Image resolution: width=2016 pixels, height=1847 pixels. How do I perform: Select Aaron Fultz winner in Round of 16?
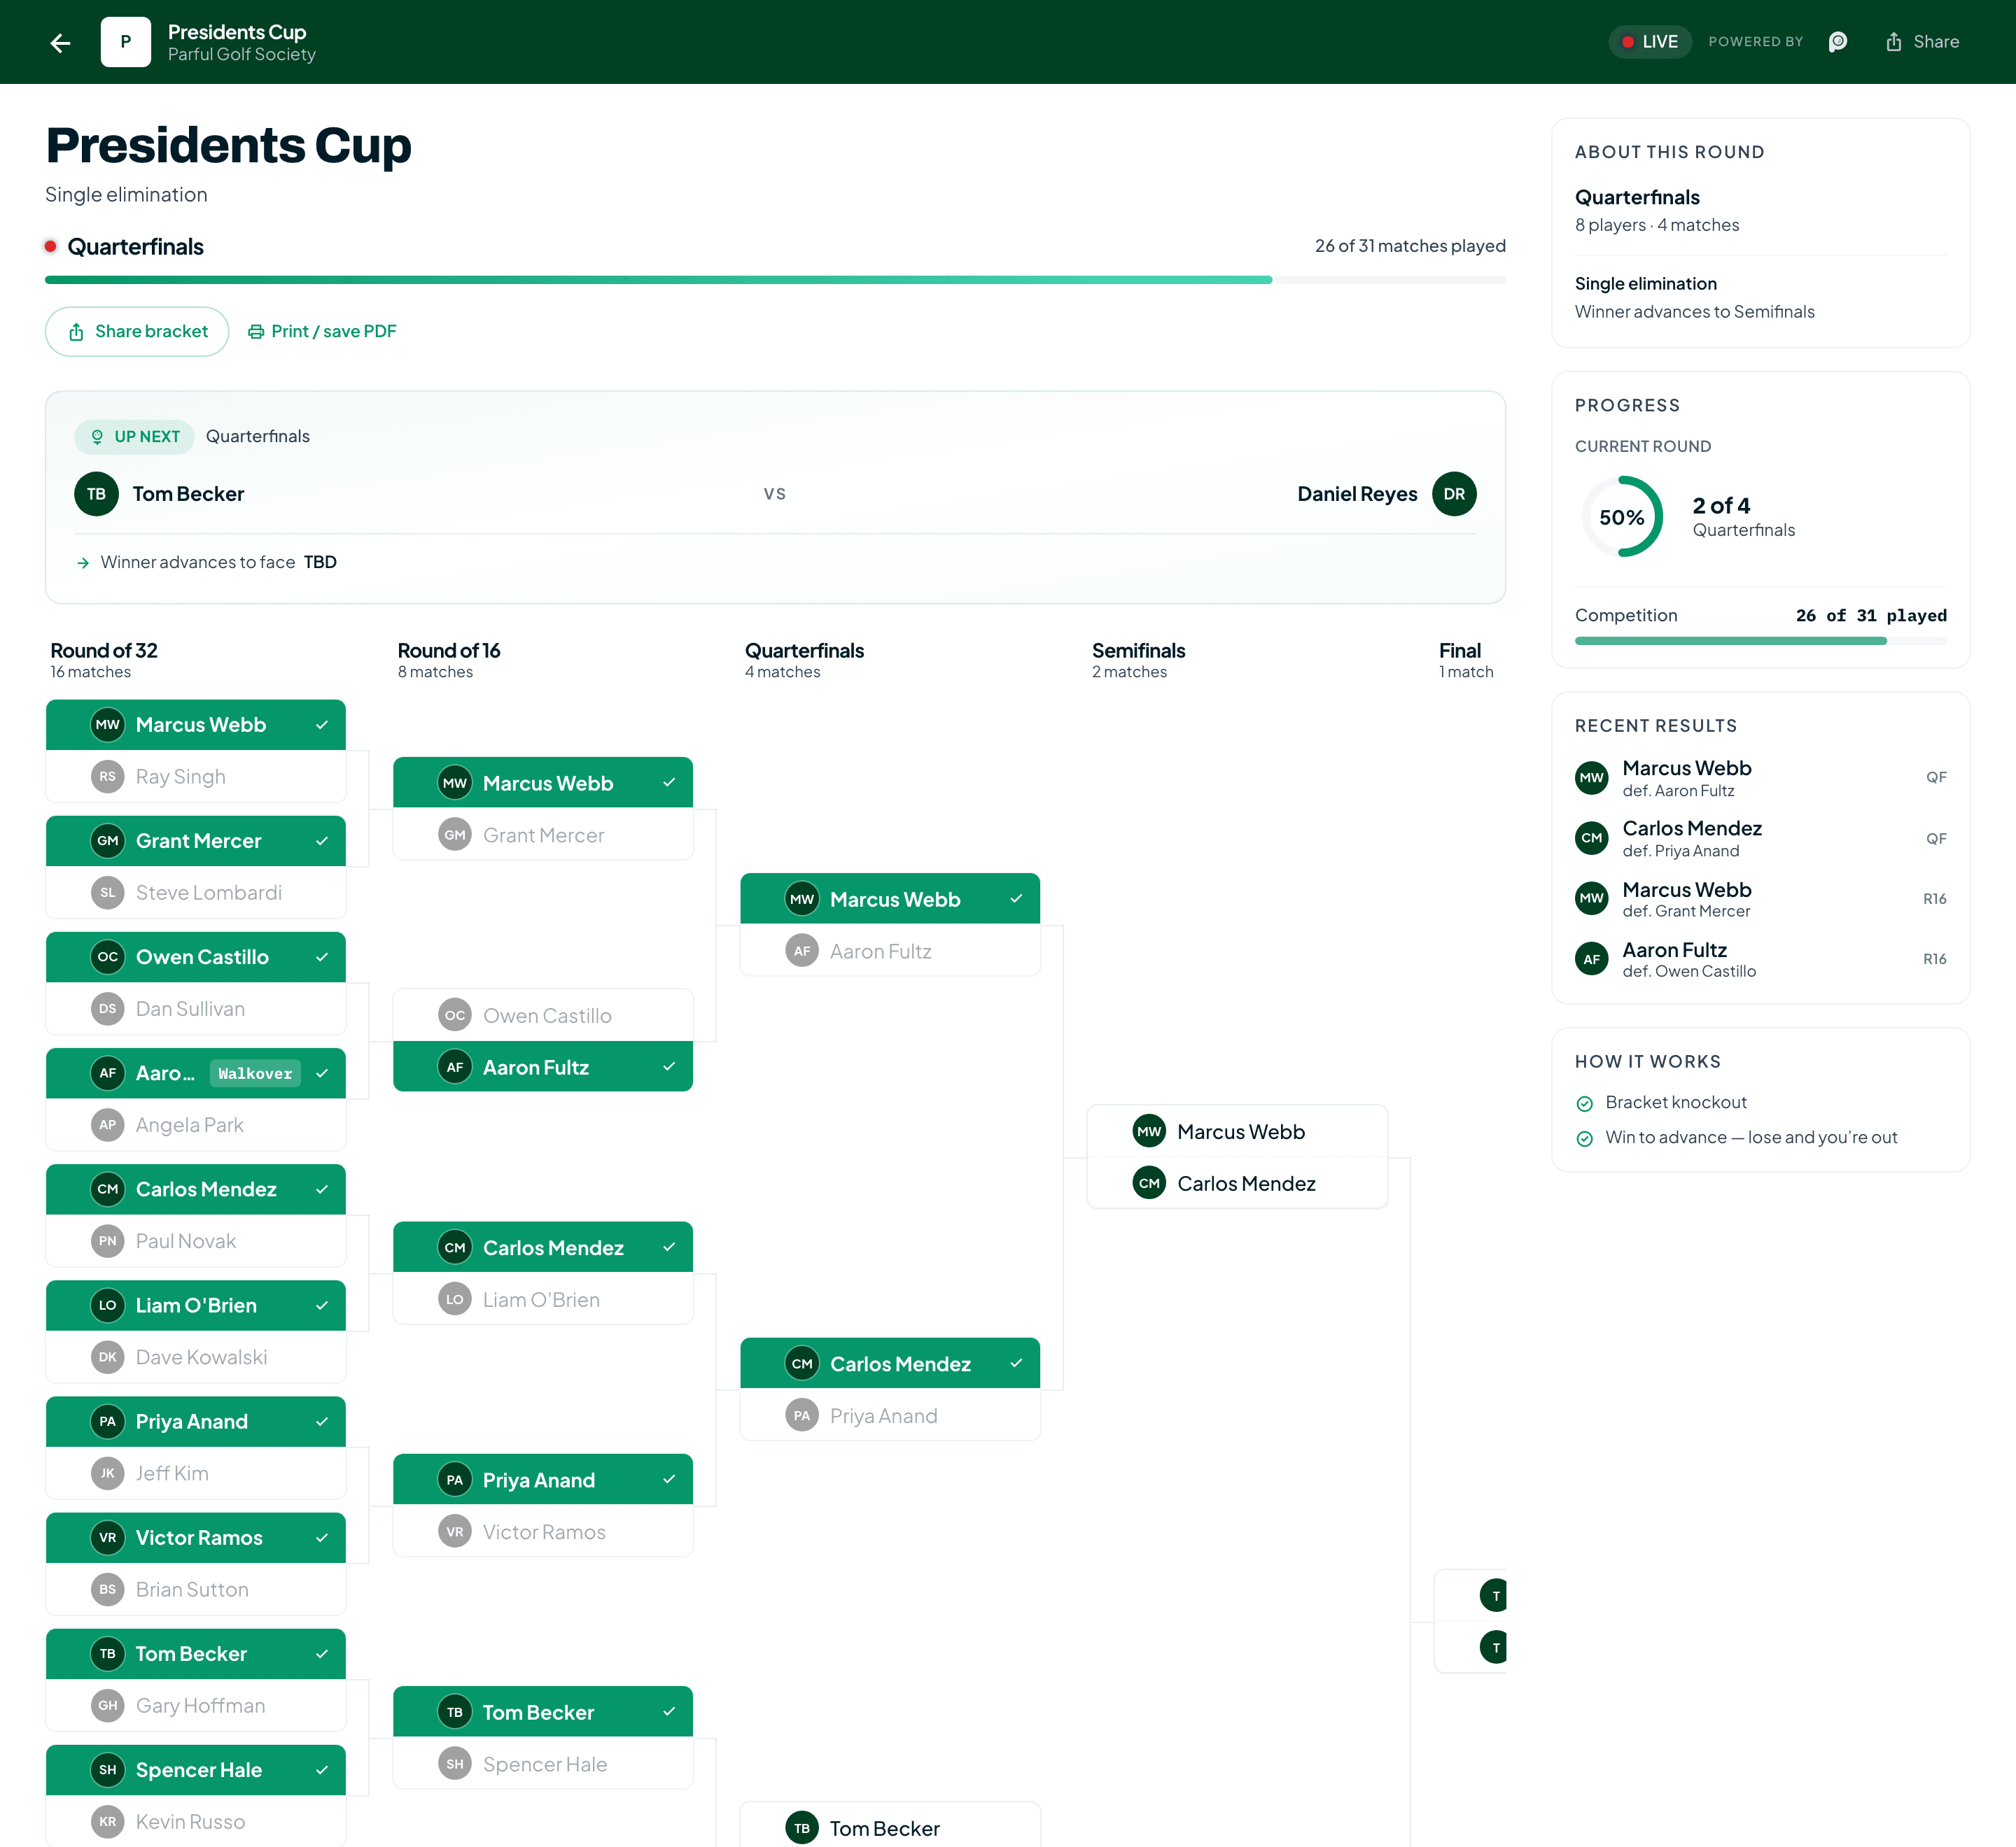(x=543, y=1068)
